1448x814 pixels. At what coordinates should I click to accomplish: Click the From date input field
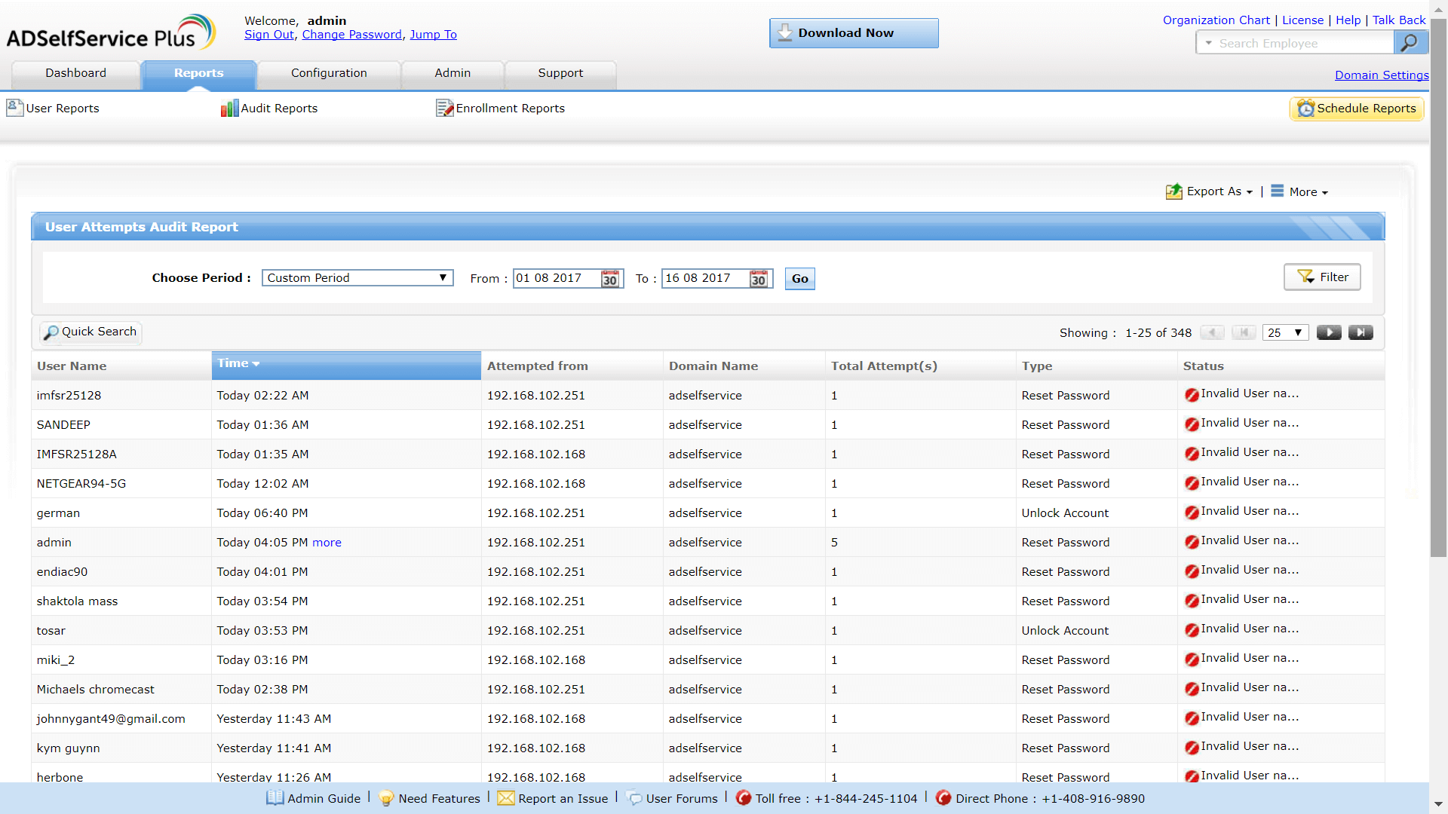coord(556,278)
